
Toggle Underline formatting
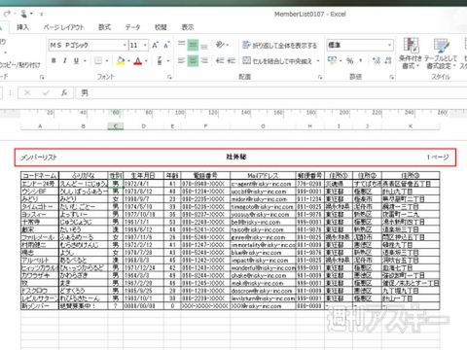[x=76, y=60]
